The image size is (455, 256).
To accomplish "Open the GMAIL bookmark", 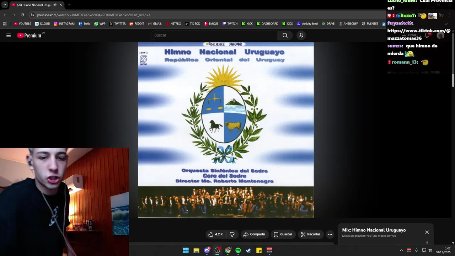I will (155, 24).
